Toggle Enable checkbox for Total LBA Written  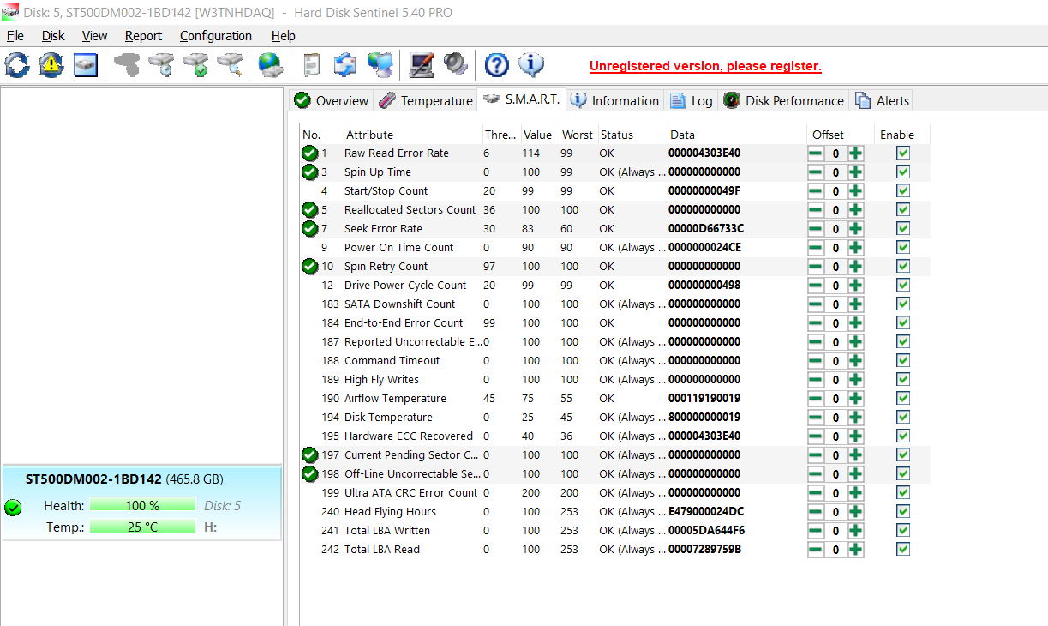click(902, 530)
